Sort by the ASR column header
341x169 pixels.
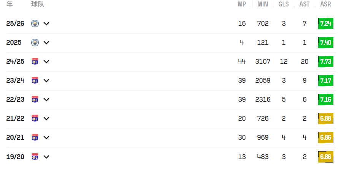[325, 5]
